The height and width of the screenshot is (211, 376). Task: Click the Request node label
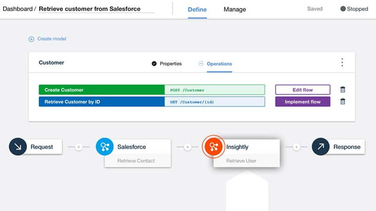42,147
